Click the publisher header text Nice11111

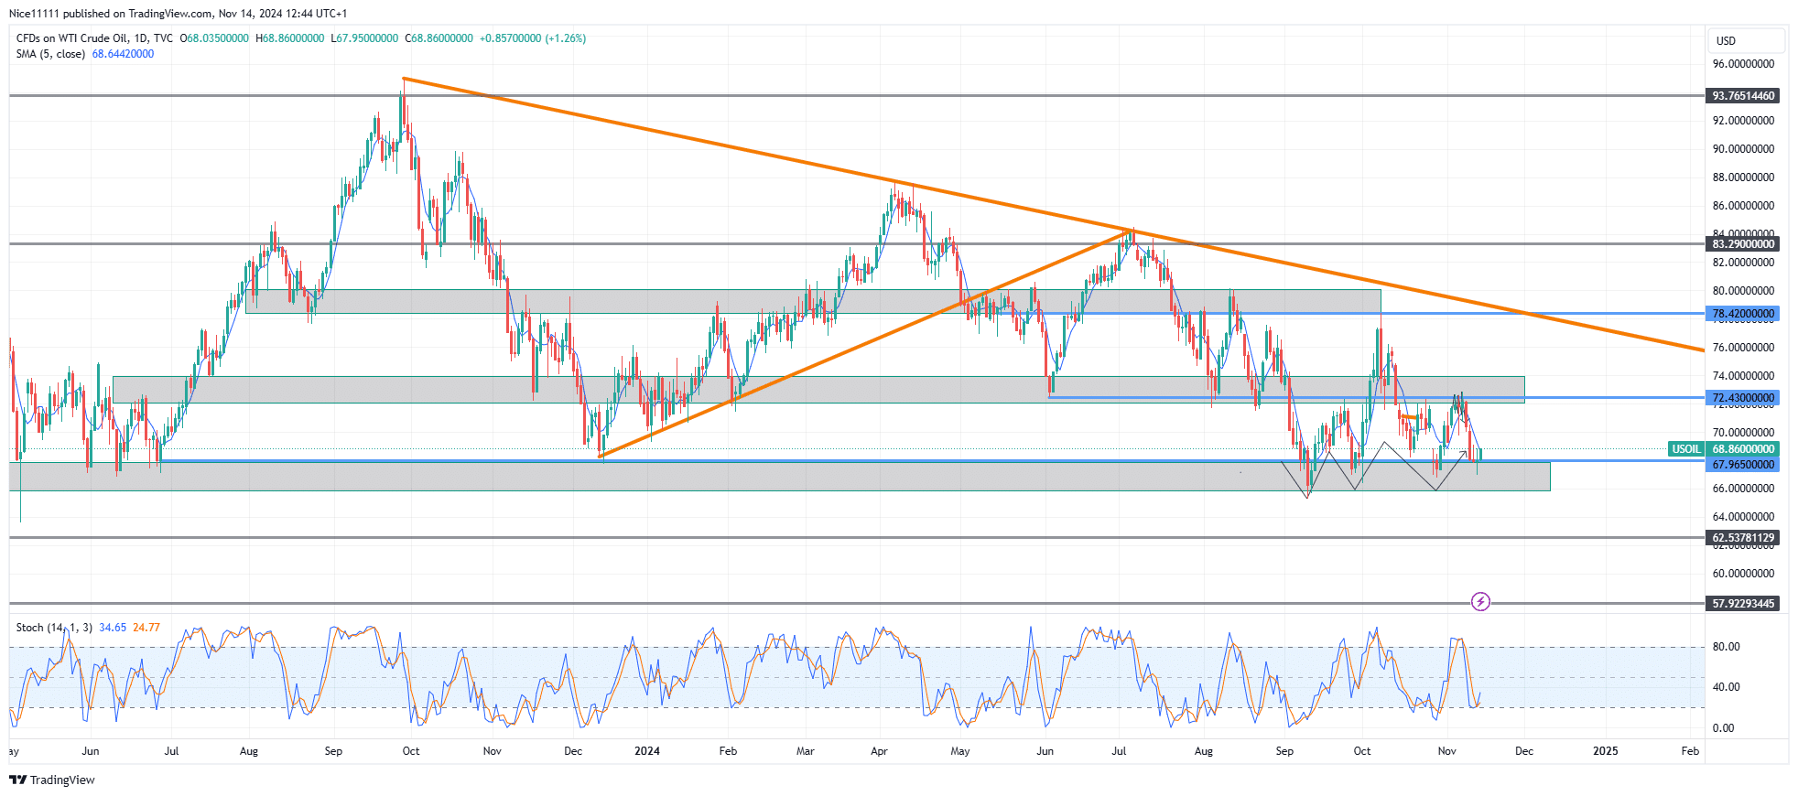[x=34, y=14]
